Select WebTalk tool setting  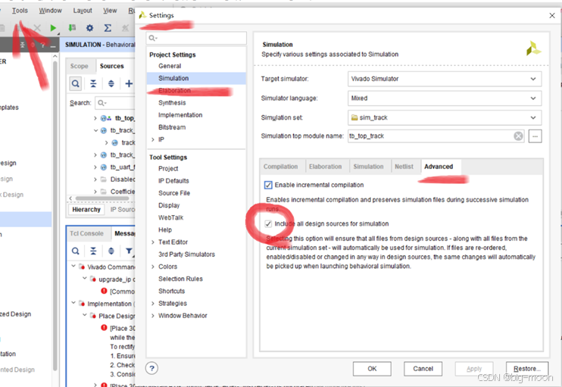click(171, 217)
